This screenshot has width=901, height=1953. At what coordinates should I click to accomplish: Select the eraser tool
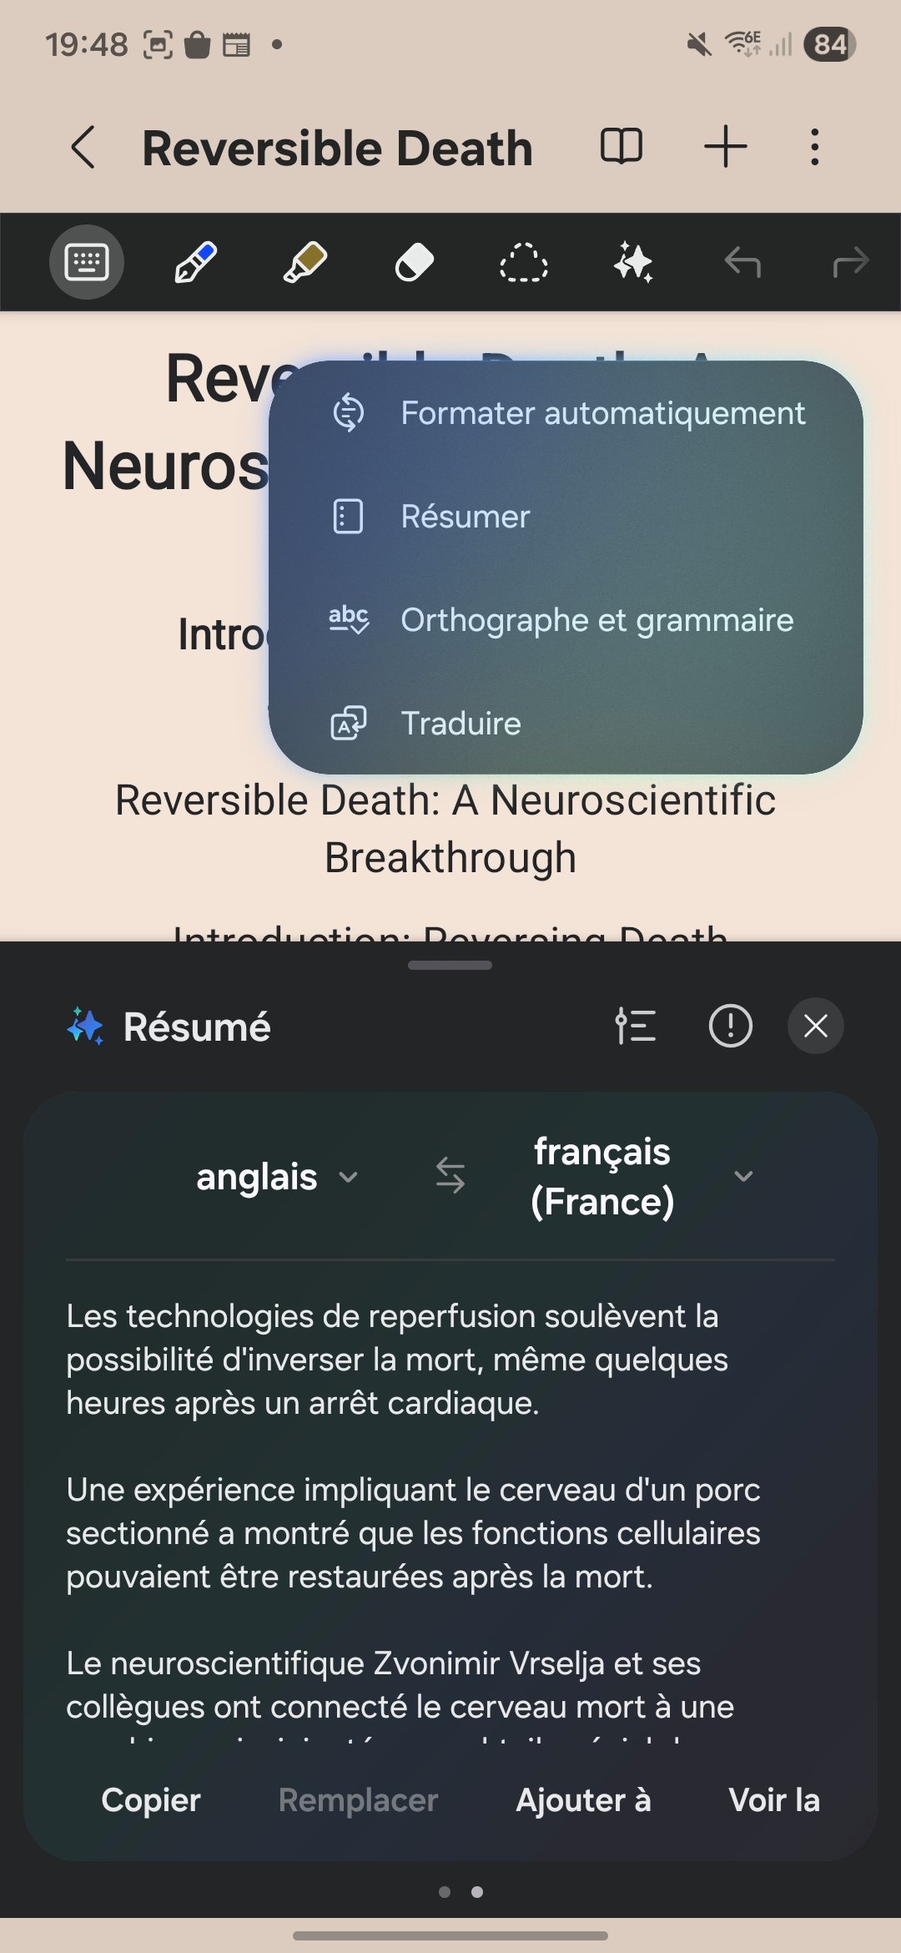click(414, 263)
